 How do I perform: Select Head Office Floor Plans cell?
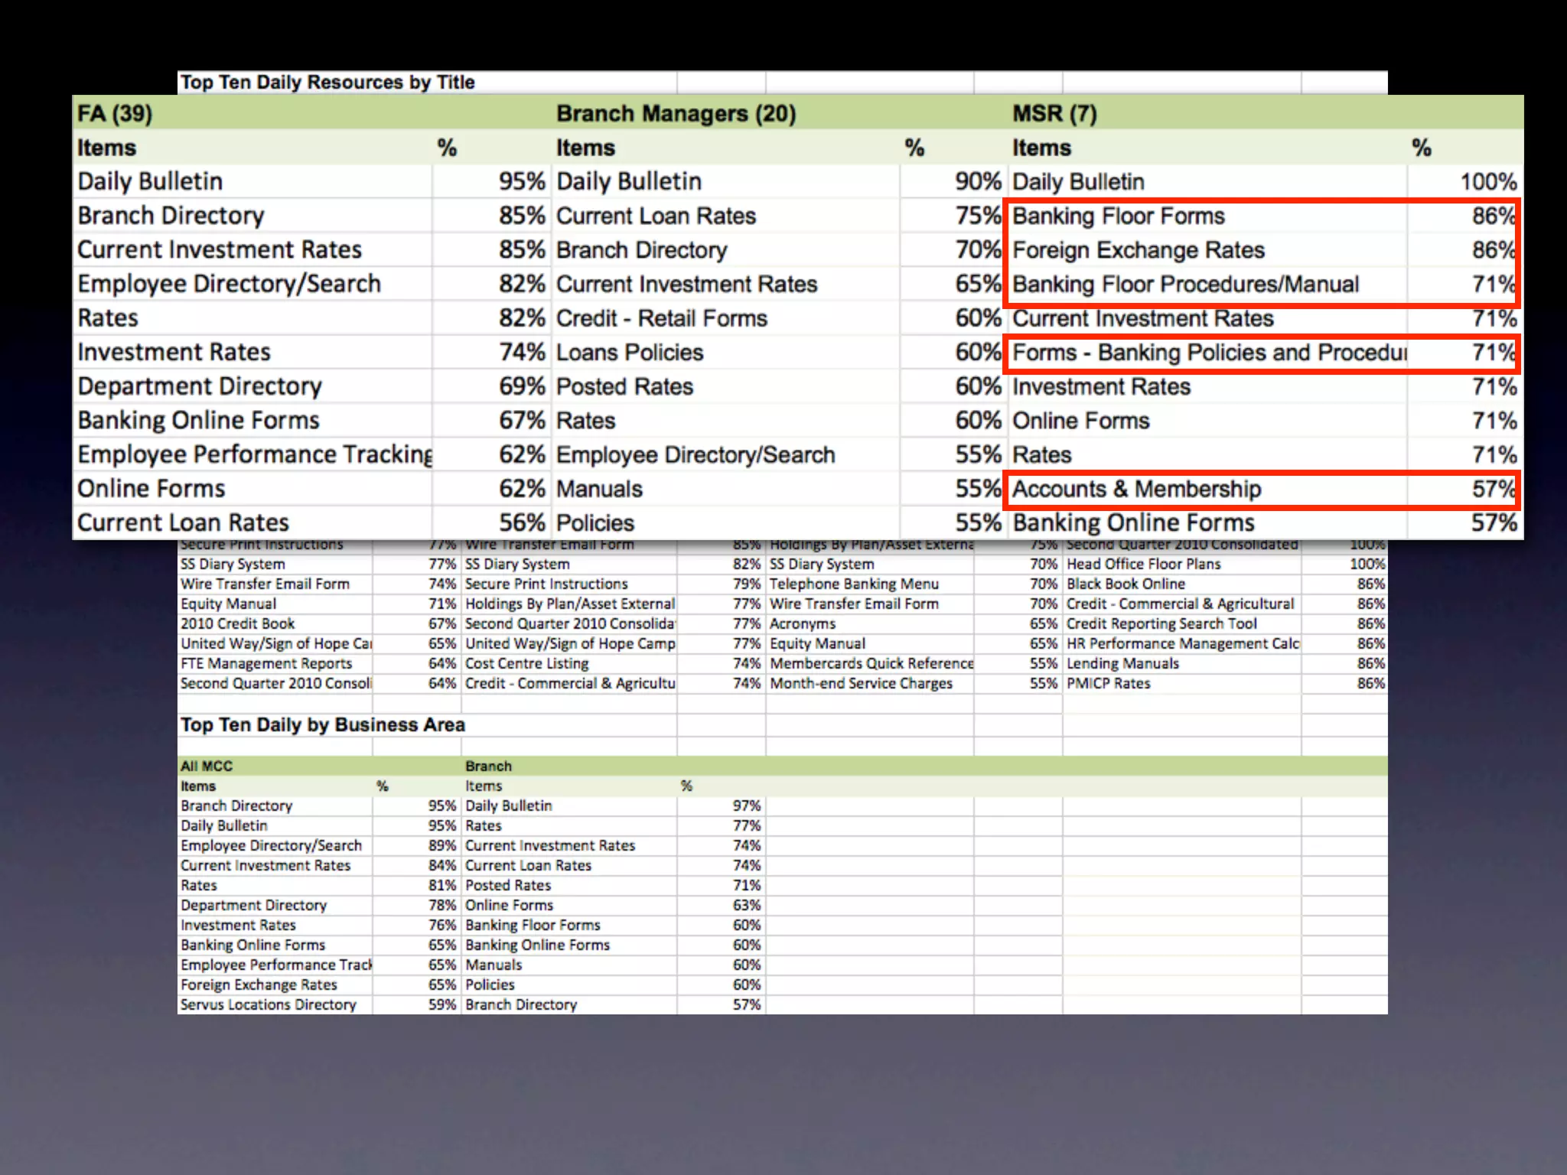[1143, 564]
